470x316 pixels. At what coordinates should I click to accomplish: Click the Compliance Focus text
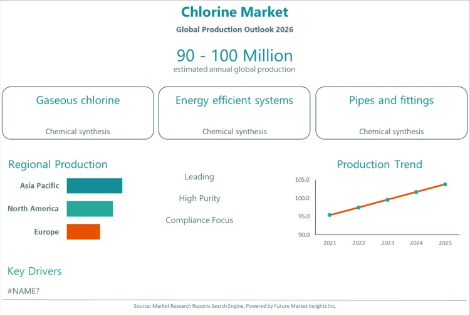click(x=199, y=220)
